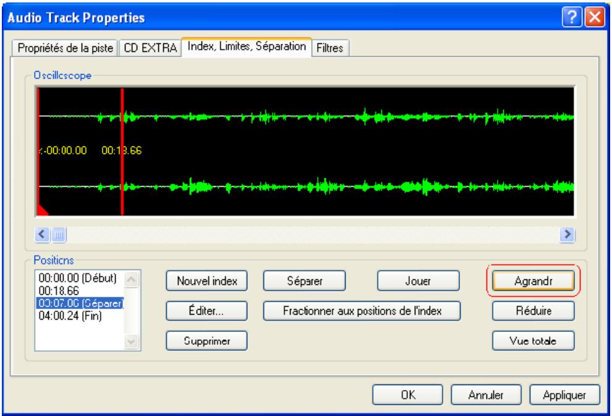This screenshot has height=416, width=612.
Task: Show the whole track with Vue totale
Action: tap(533, 341)
